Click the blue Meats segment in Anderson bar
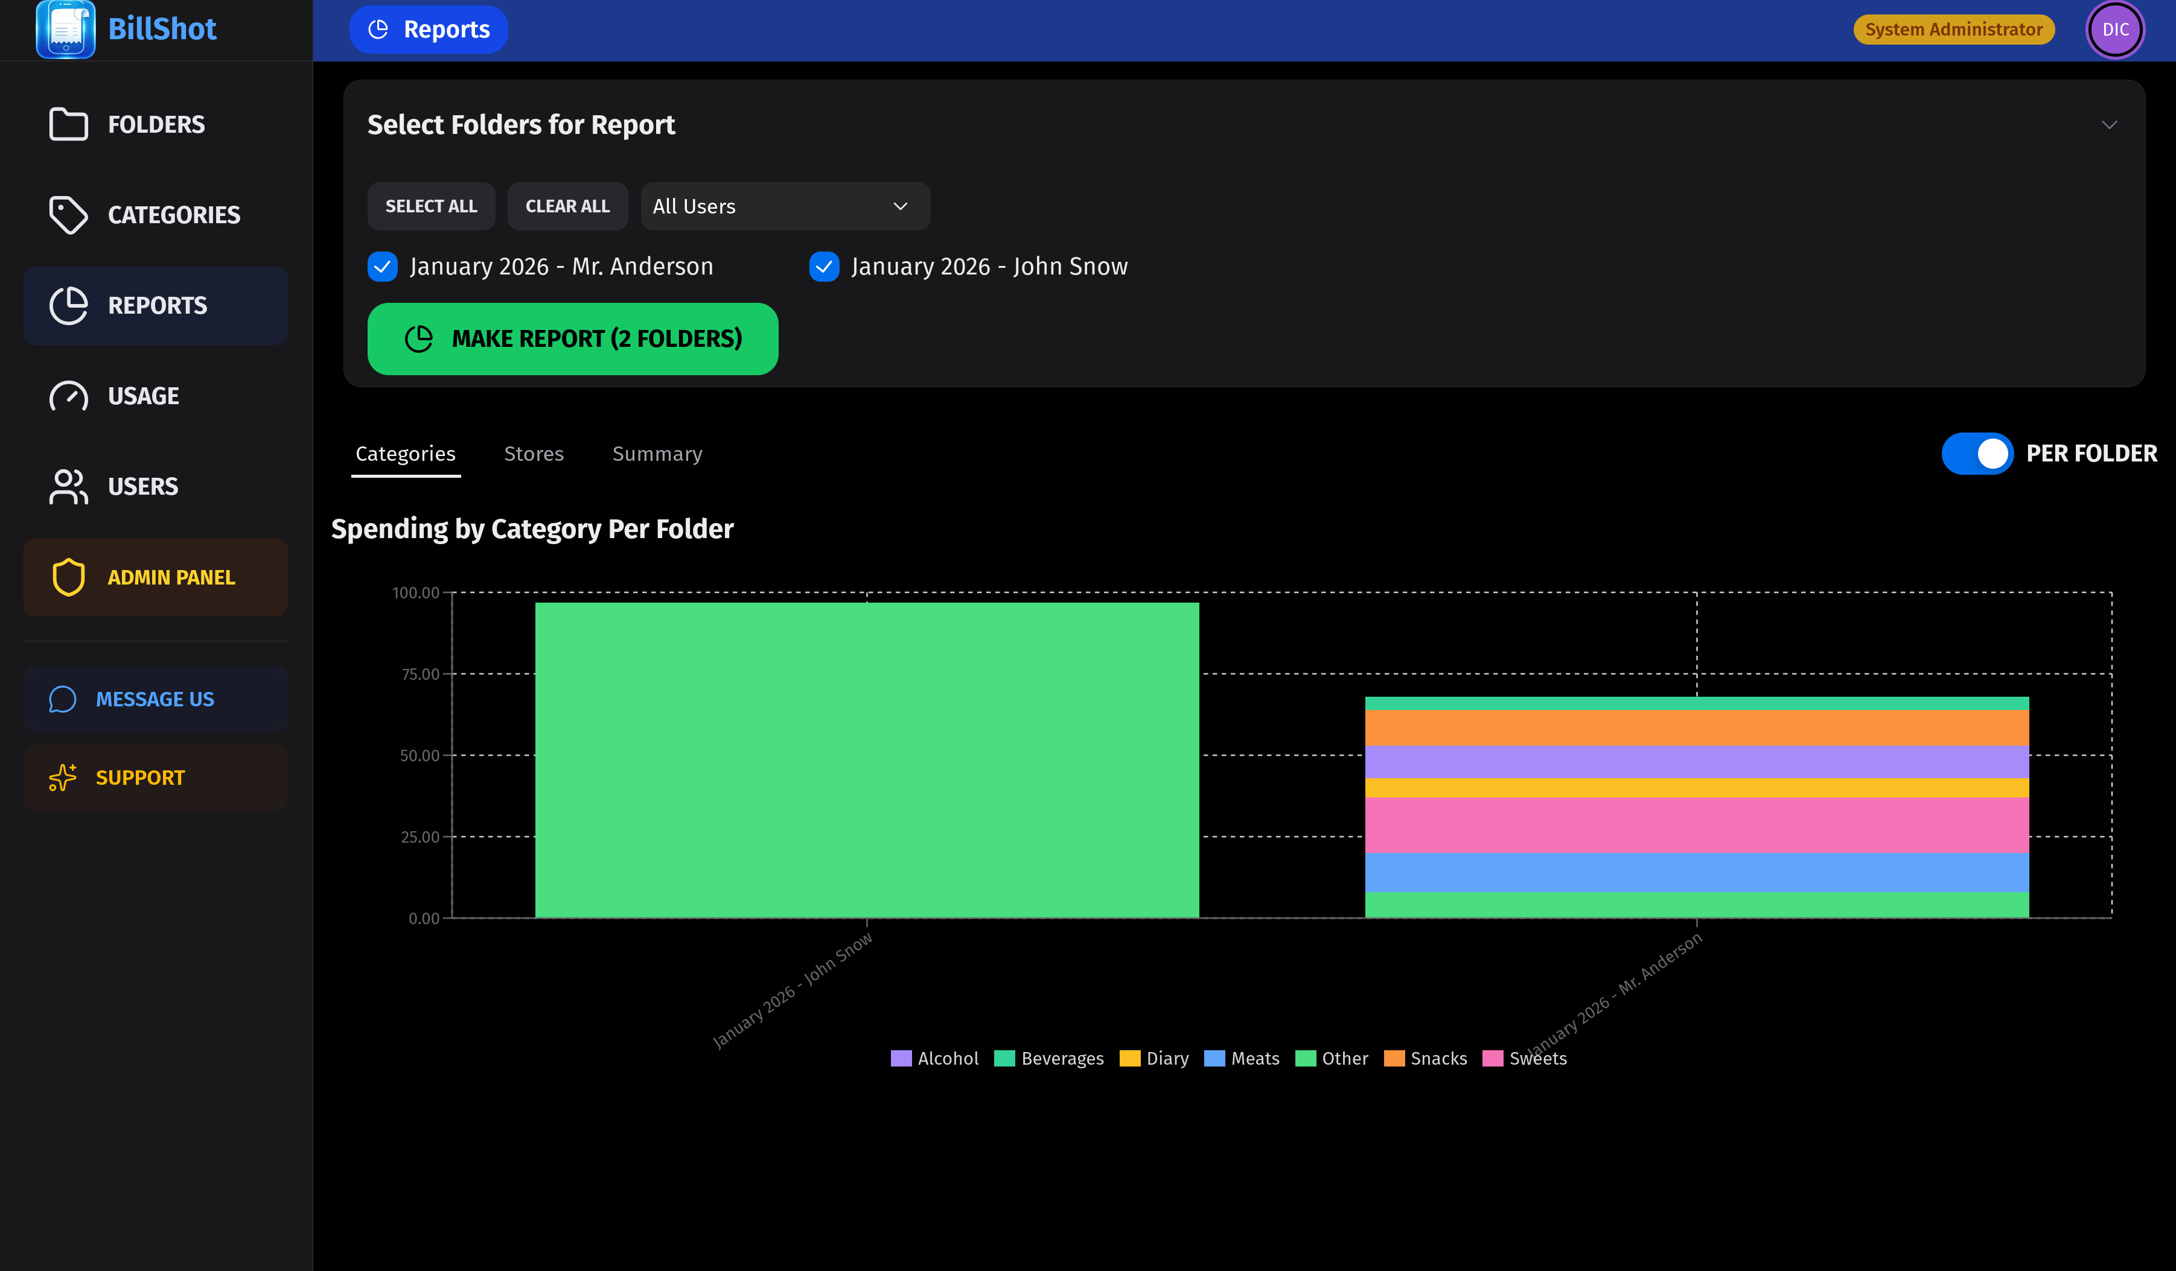The height and width of the screenshot is (1271, 2176). [x=1697, y=872]
